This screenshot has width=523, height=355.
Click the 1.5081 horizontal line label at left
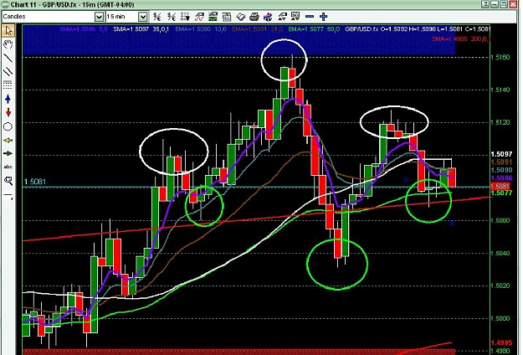[35, 182]
